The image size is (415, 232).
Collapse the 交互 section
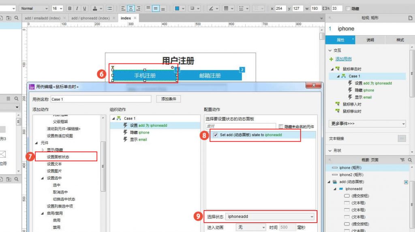click(x=330, y=50)
